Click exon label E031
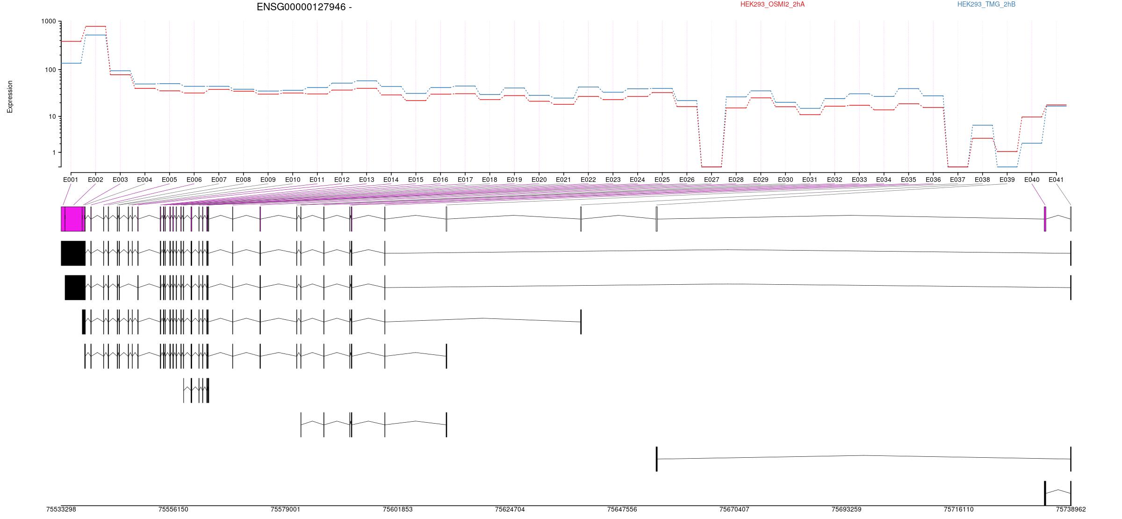The height and width of the screenshot is (519, 1122). 810,180
